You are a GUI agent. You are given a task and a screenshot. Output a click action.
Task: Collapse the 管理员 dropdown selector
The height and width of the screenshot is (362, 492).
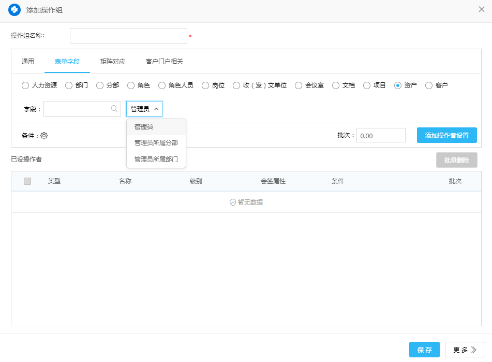144,109
